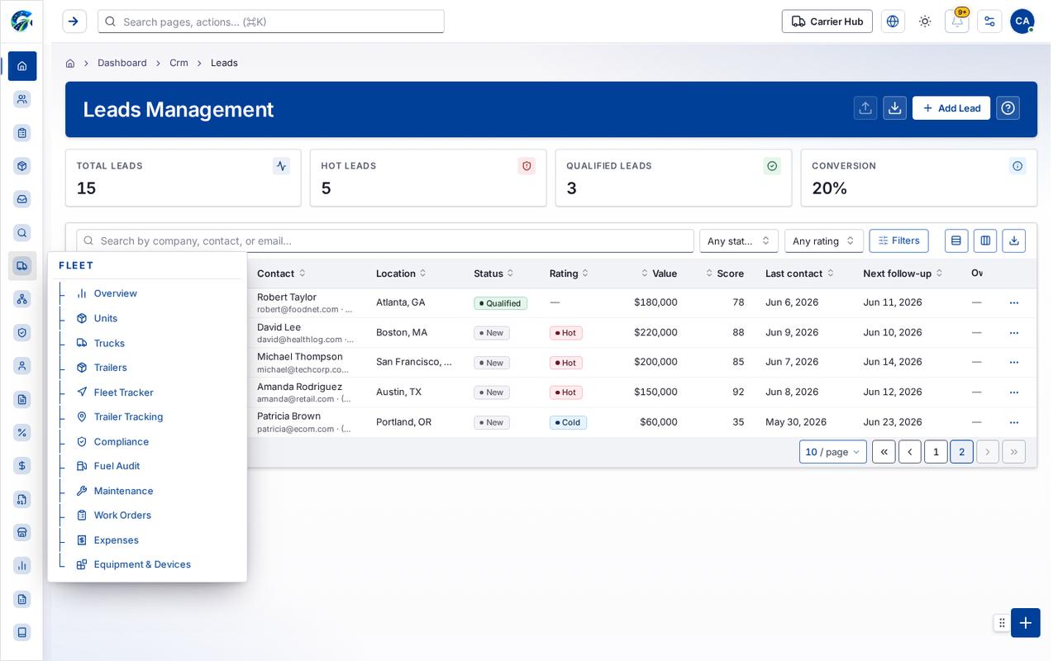Open the Any rating filter dropdown
Image resolution: width=1058 pixels, height=661 pixels.
[x=824, y=241]
